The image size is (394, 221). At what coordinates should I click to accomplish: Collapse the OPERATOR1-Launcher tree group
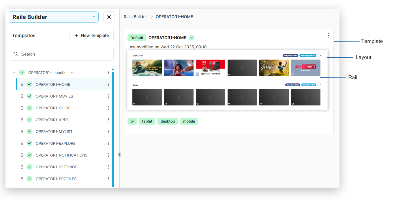pos(72,73)
